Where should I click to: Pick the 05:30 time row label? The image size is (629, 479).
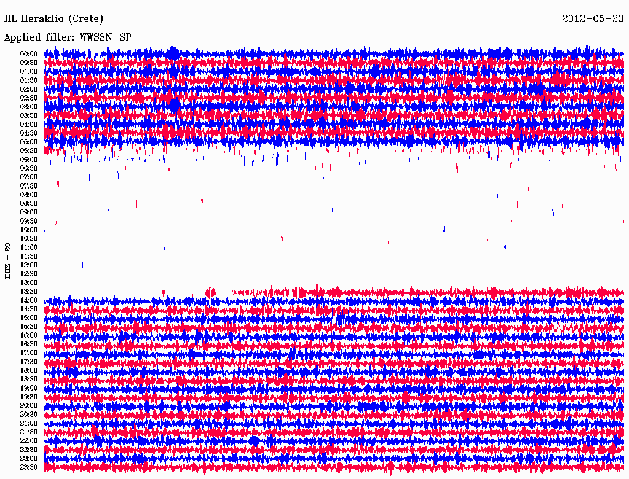(28, 150)
